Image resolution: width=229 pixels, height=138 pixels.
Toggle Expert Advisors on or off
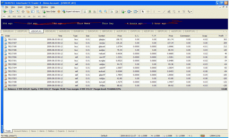pos(71,12)
